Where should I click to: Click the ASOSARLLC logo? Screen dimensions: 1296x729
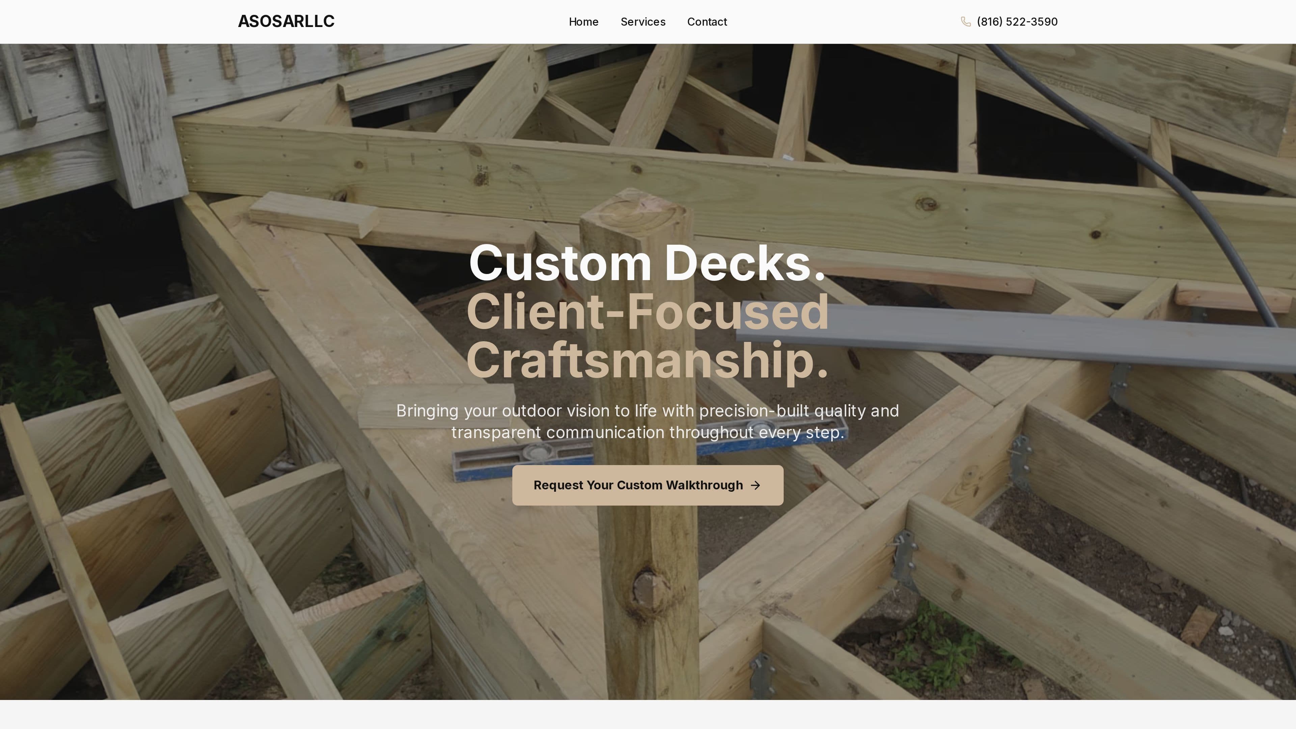tap(286, 21)
